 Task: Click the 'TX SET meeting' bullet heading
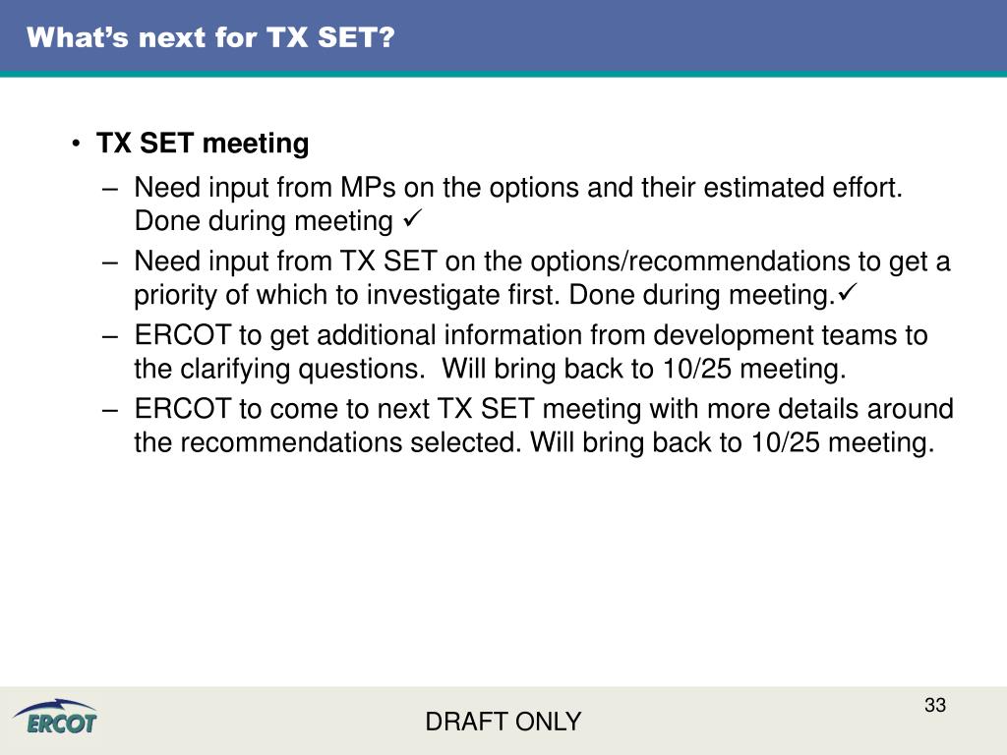coord(203,144)
